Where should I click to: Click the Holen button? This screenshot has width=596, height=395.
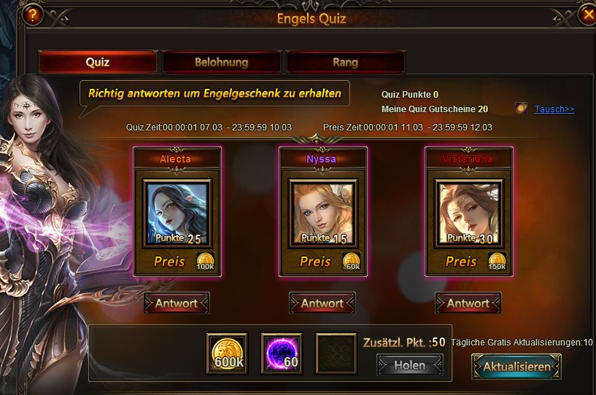(x=410, y=365)
